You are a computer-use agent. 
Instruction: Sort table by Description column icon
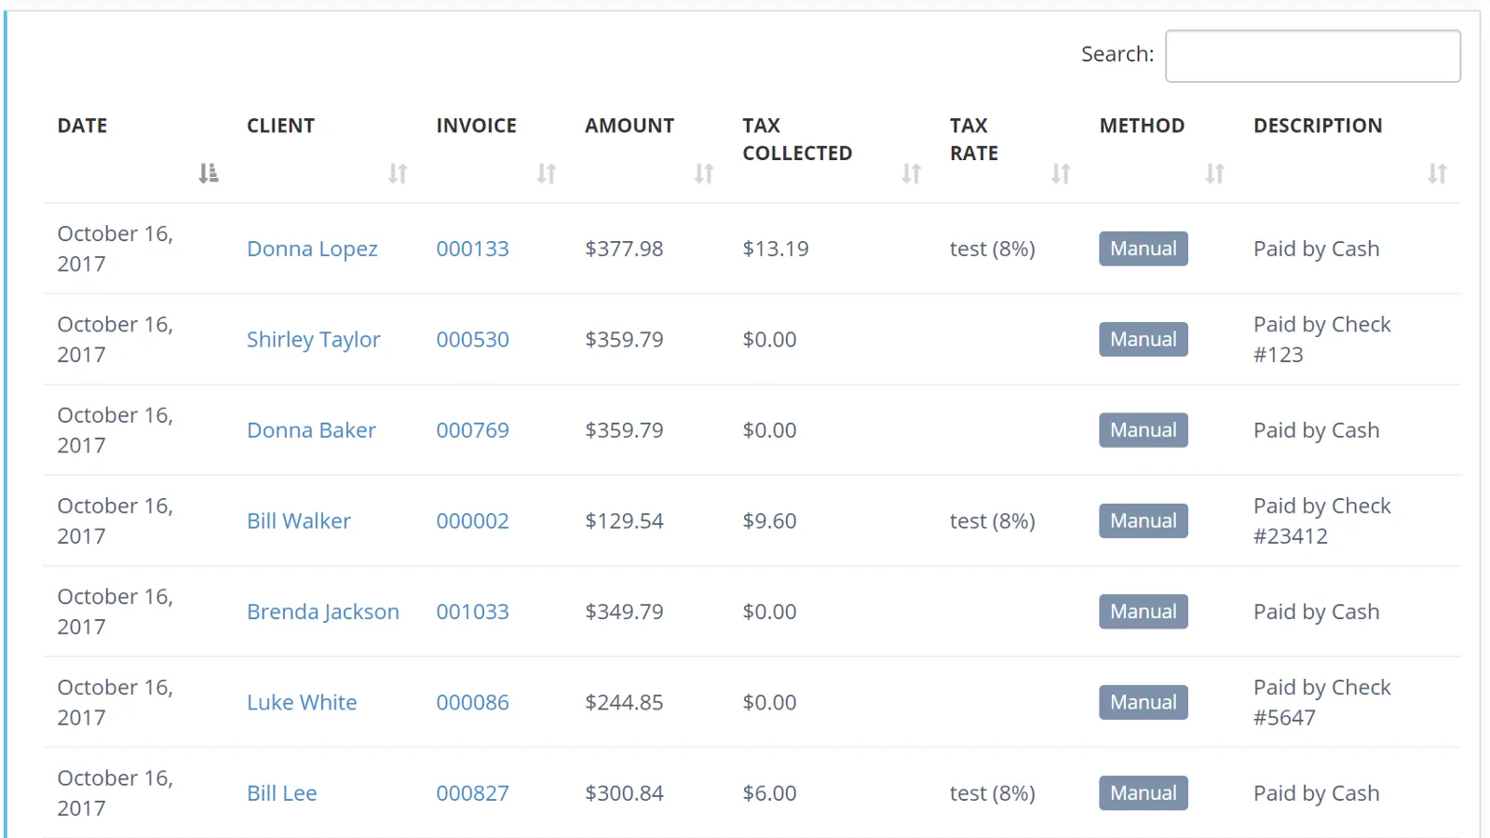click(1437, 173)
